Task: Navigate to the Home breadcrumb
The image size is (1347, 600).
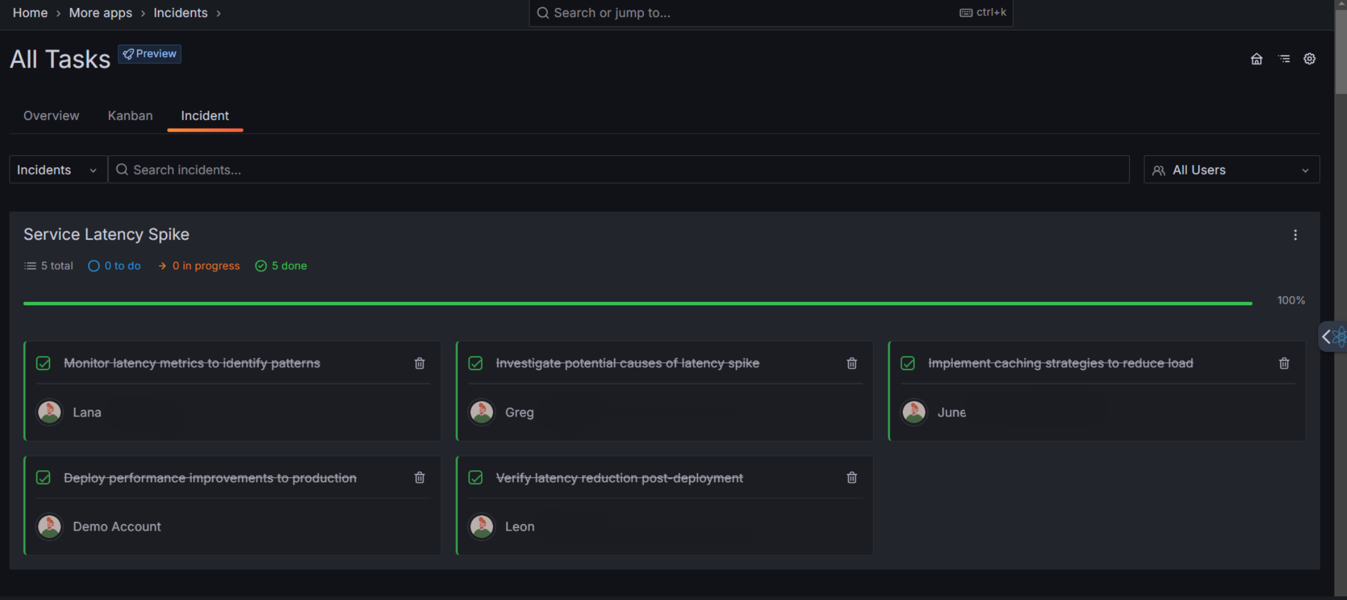Action: [x=30, y=13]
